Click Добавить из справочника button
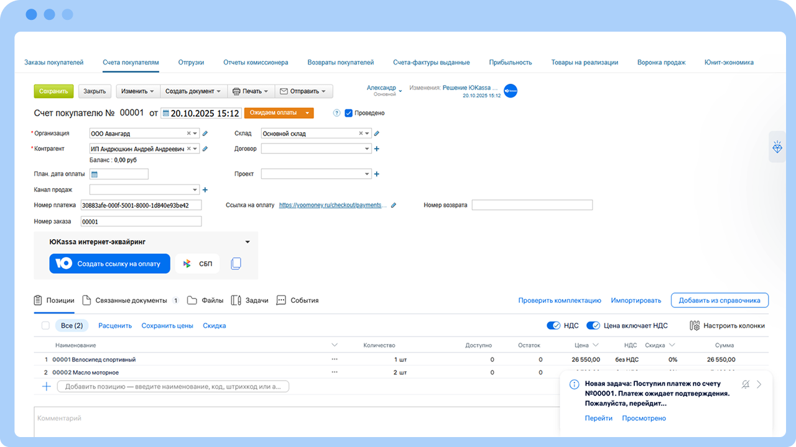The width and height of the screenshot is (796, 447). click(720, 300)
